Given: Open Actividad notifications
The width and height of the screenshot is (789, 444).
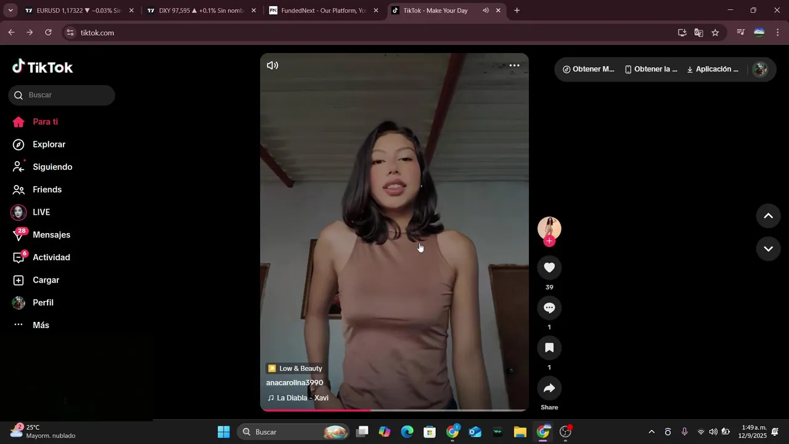Looking at the screenshot, I should tap(51, 257).
